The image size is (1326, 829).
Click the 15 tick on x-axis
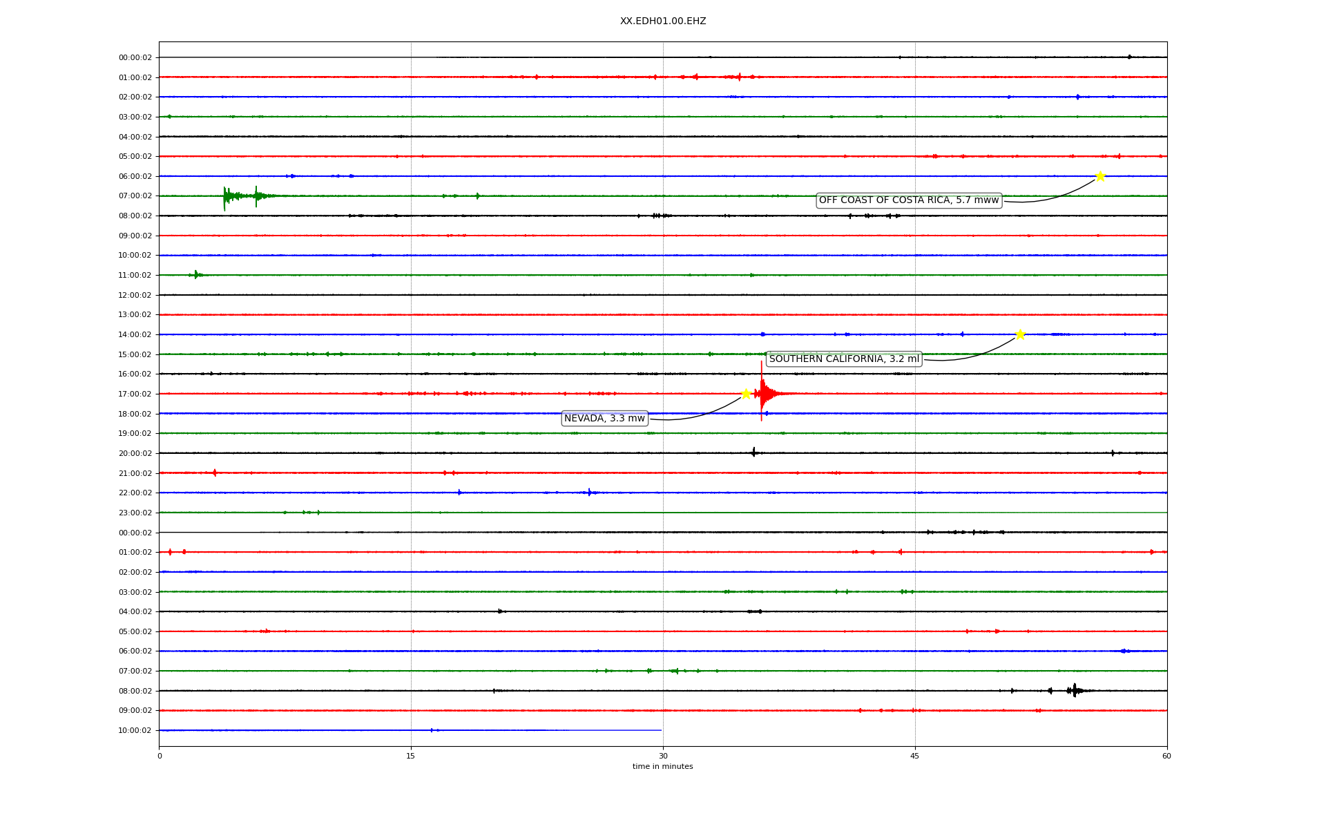pos(411,756)
